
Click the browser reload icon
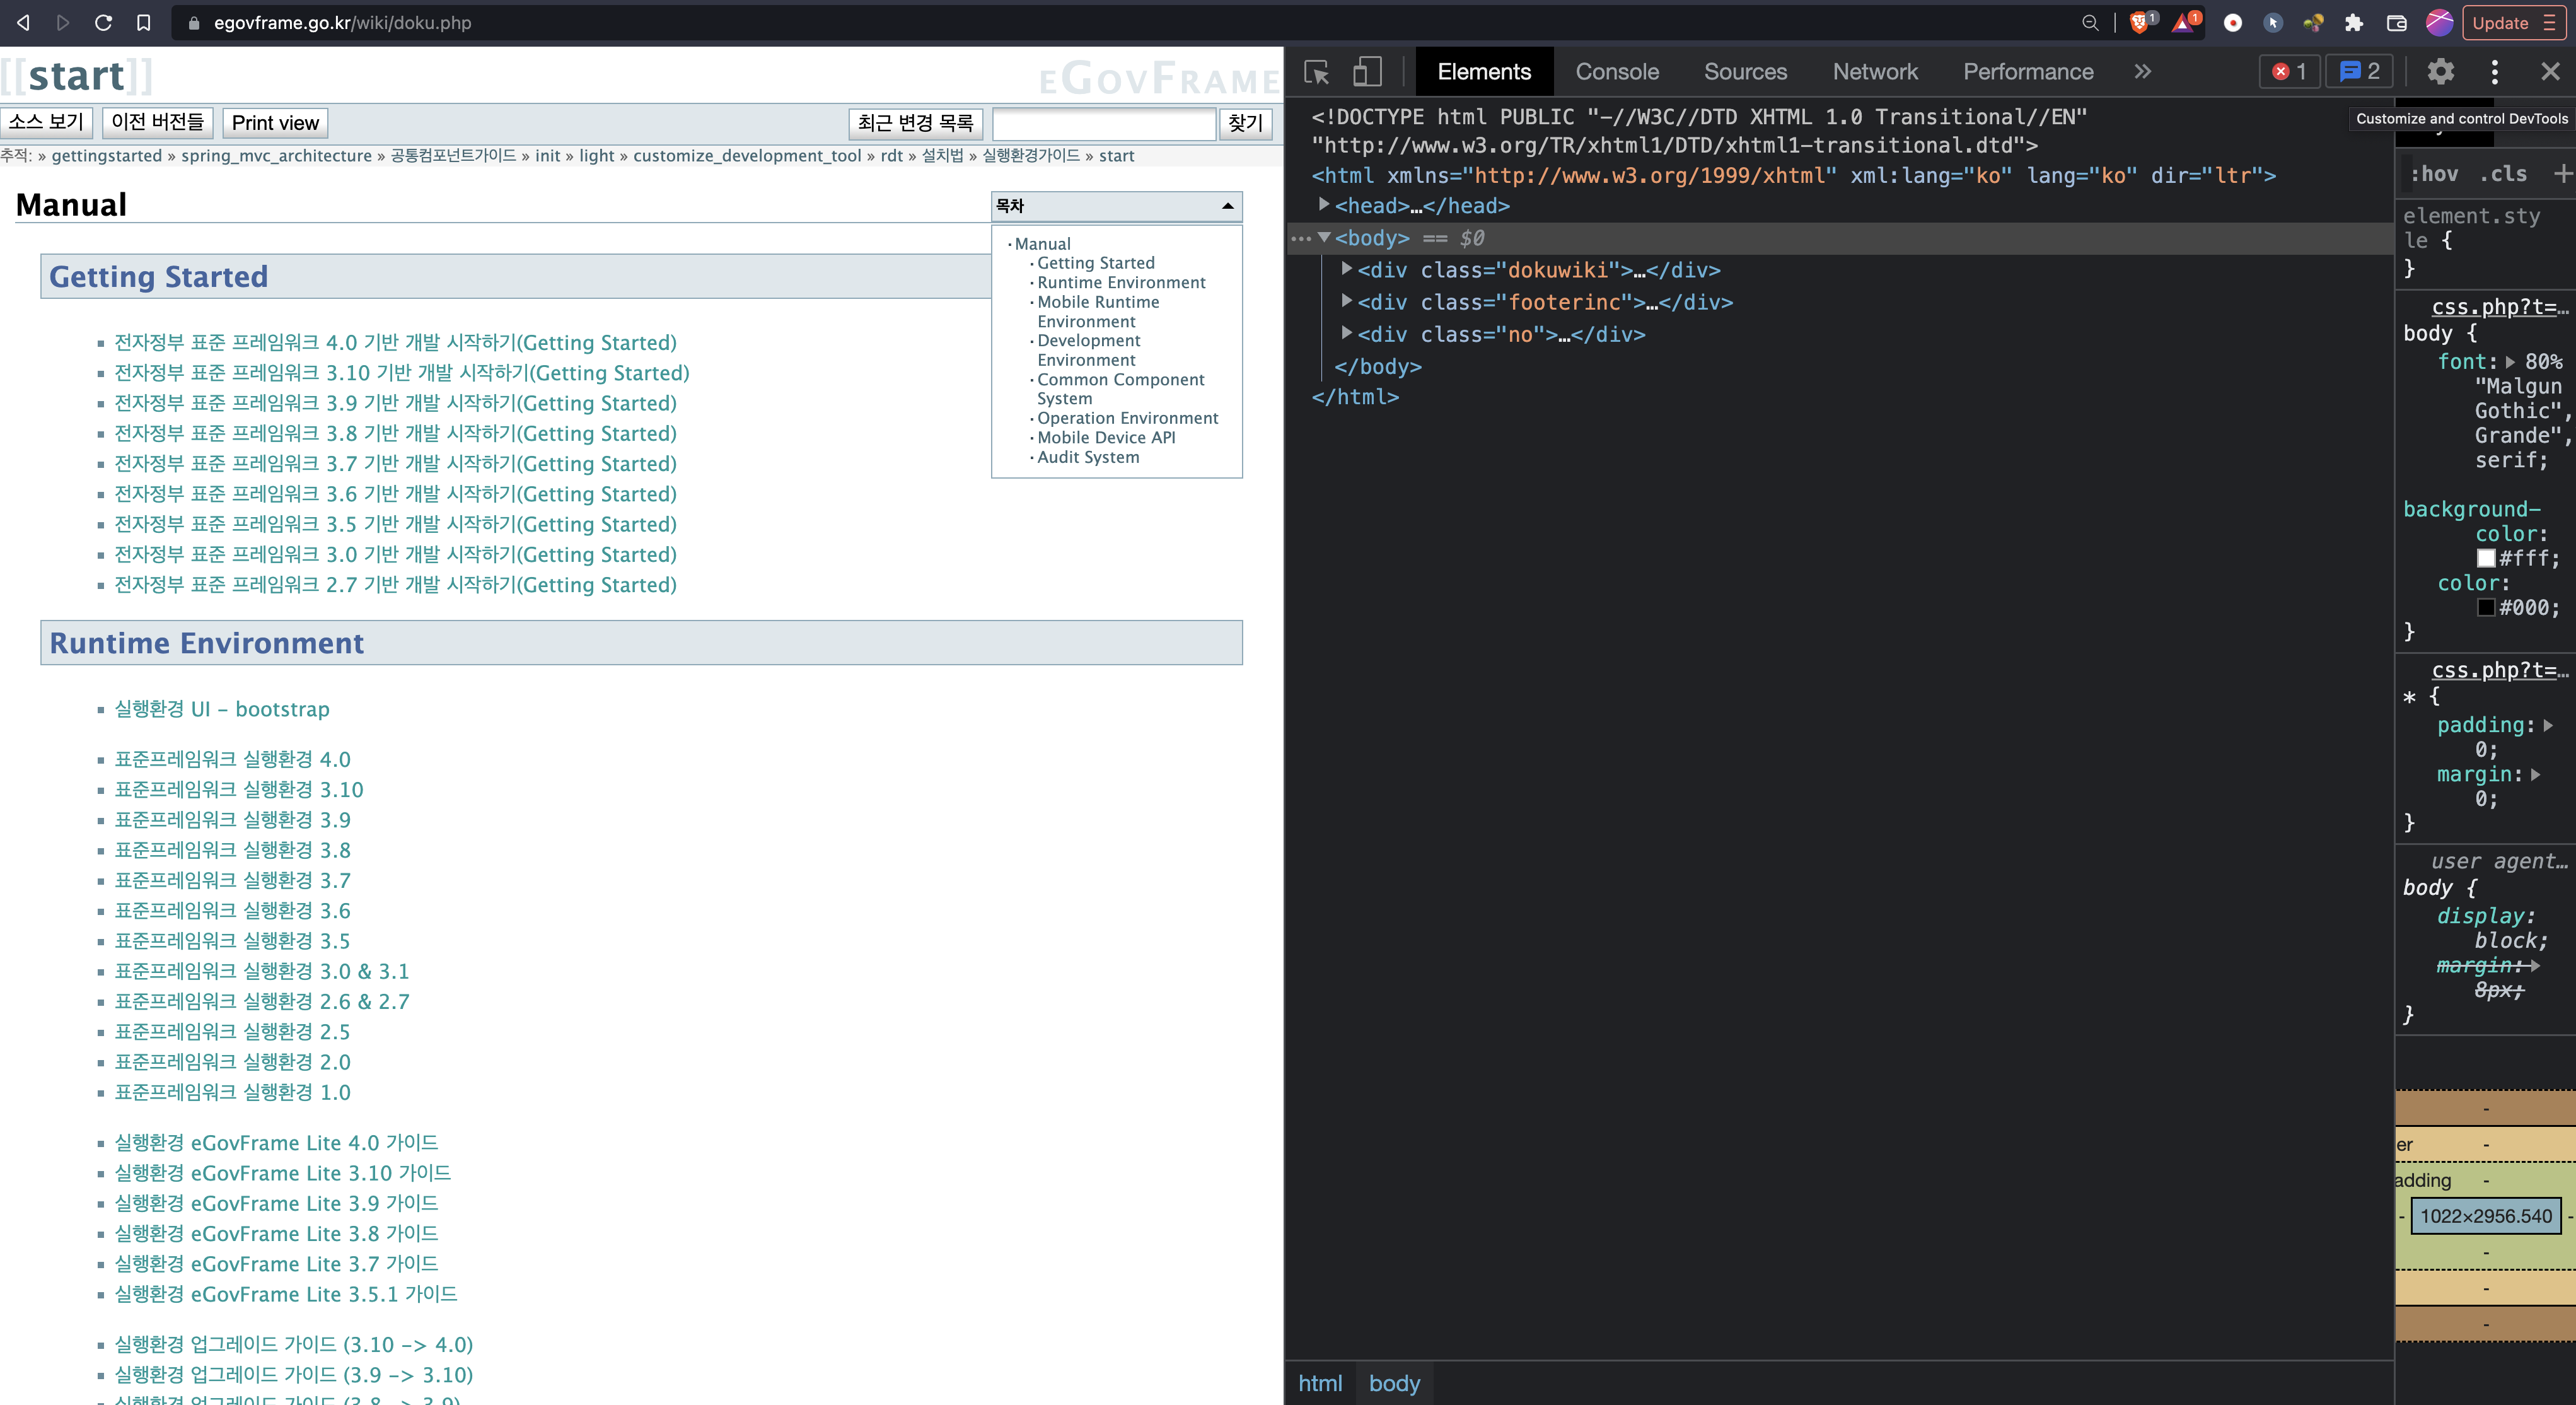(x=103, y=22)
